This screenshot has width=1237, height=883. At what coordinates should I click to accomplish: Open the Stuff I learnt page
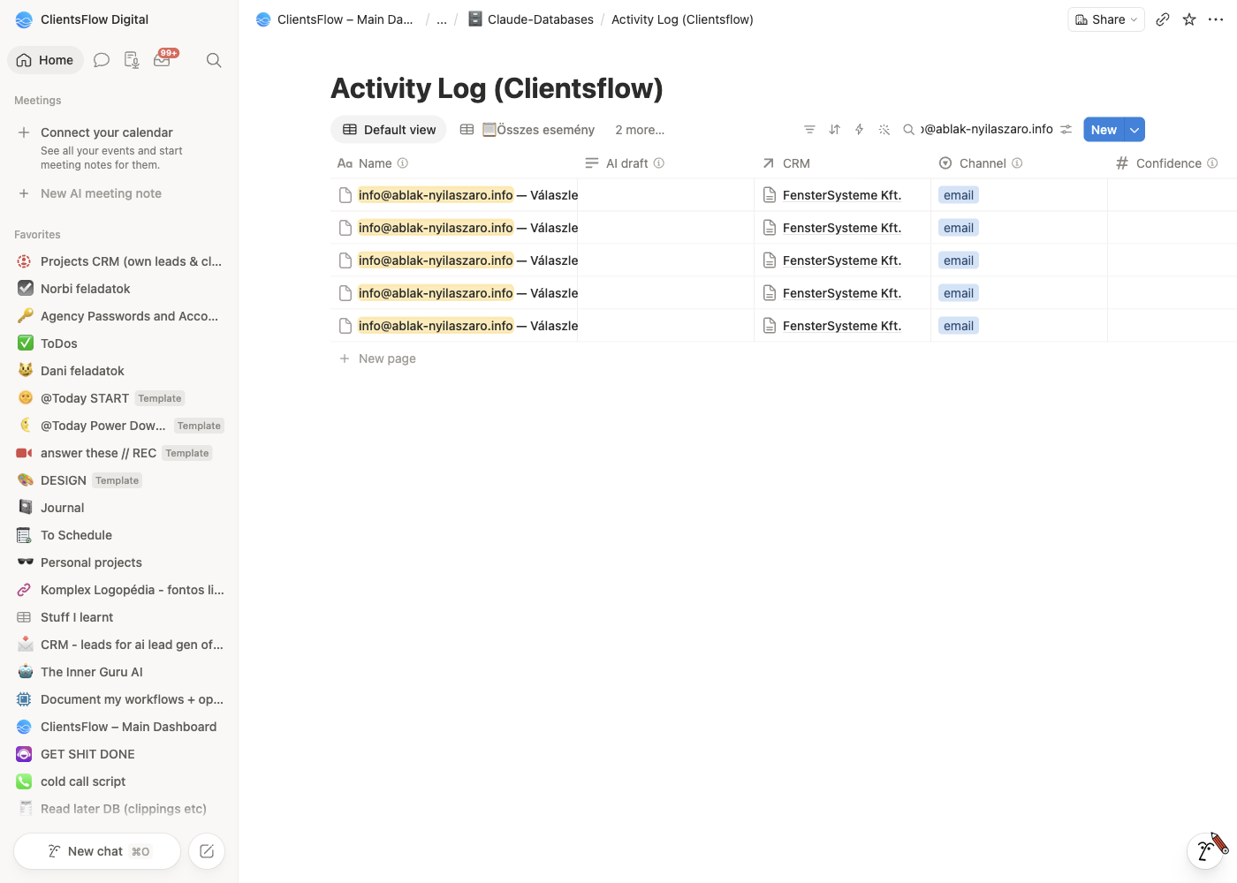coord(119,617)
